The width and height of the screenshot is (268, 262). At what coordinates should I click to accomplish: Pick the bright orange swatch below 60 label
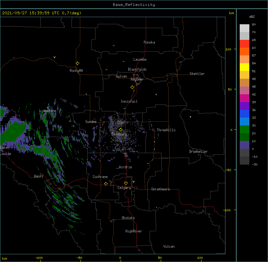pos(244,51)
